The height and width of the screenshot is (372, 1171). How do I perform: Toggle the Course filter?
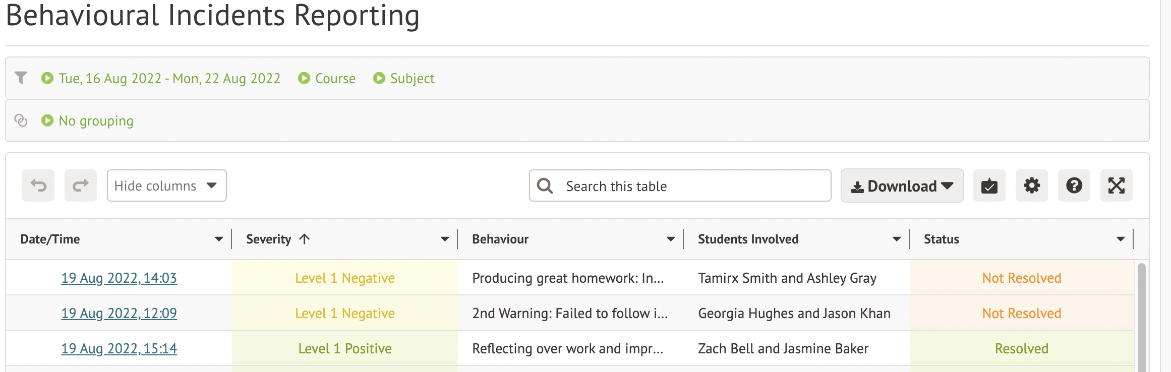point(327,79)
